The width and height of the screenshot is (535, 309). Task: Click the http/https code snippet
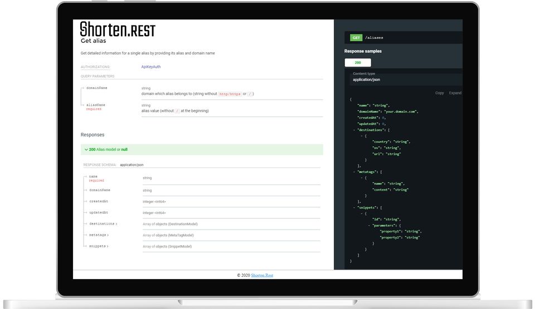click(x=230, y=94)
